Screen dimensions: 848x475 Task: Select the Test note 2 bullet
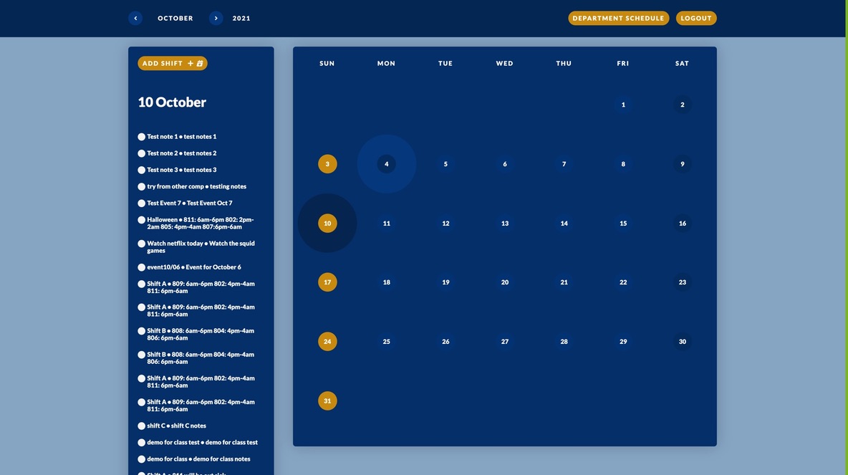pos(141,153)
